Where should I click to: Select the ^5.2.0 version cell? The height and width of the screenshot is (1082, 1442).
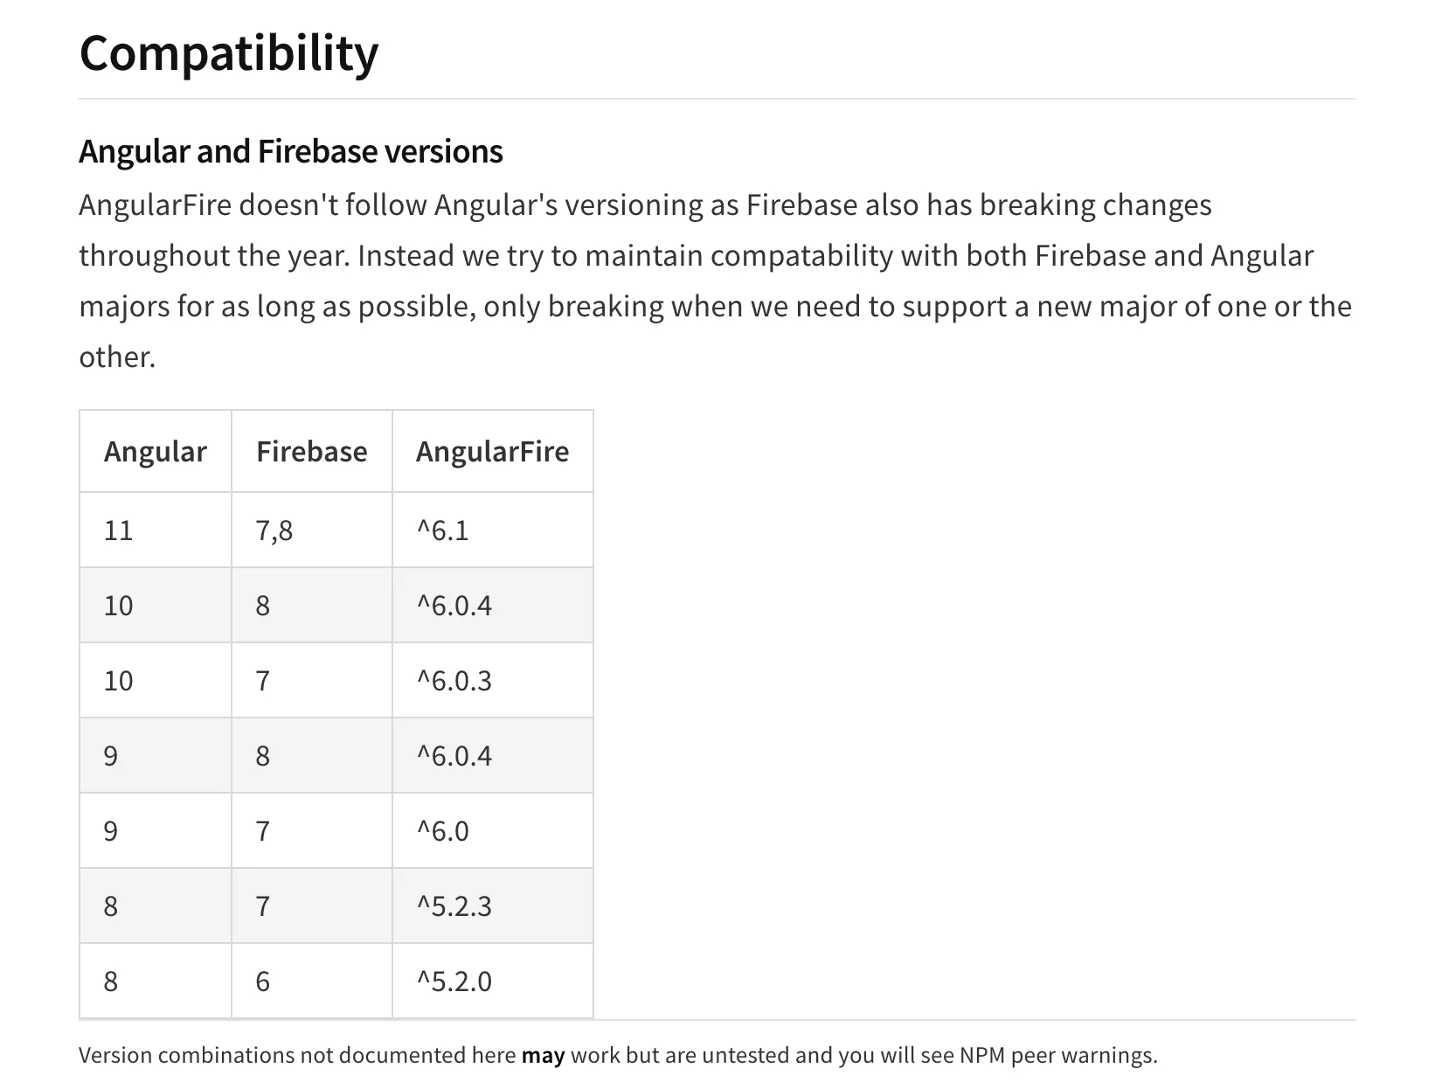454,981
